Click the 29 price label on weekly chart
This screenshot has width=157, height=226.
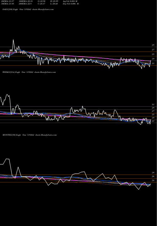(x=153, y=108)
